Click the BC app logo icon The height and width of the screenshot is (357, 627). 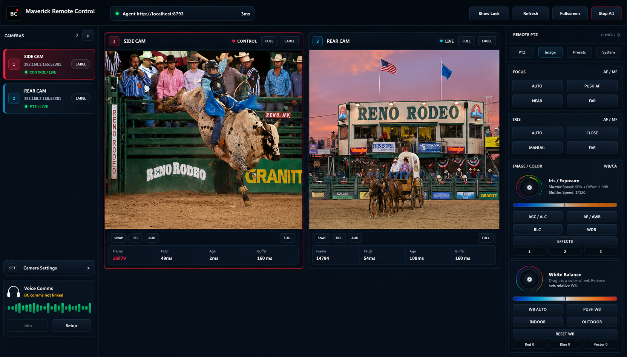coord(14,14)
